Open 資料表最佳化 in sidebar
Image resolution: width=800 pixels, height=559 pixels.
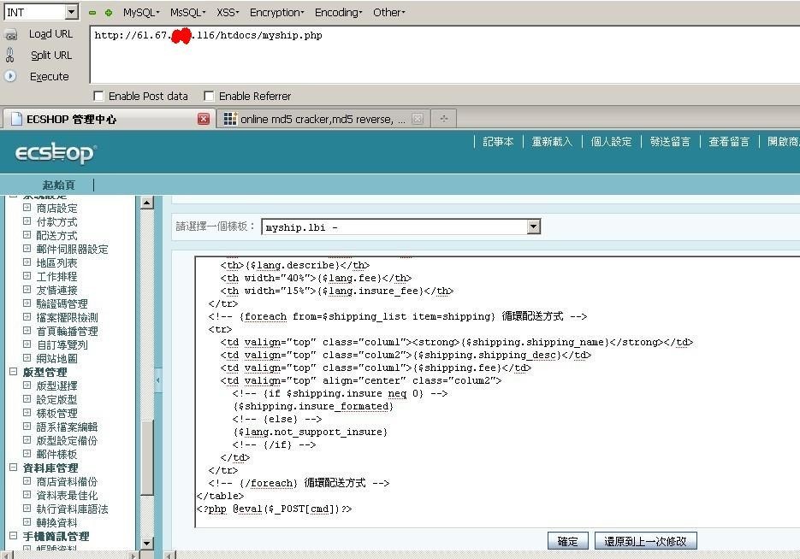tap(67, 495)
